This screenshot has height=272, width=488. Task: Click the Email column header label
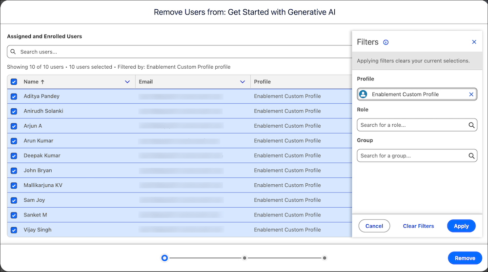tap(145, 82)
